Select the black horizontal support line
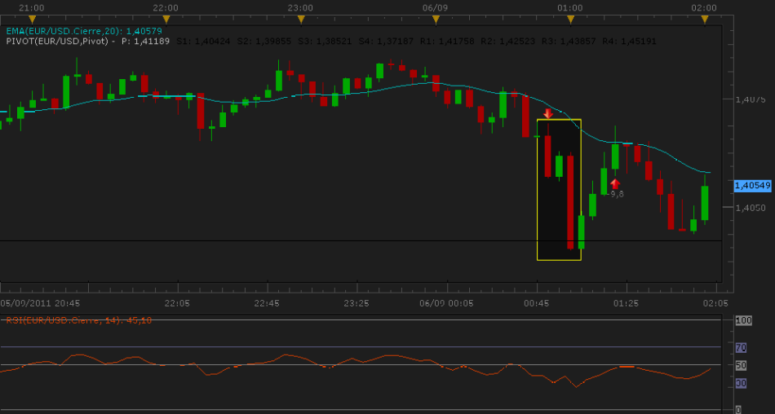The height and width of the screenshot is (414, 775). [361, 240]
